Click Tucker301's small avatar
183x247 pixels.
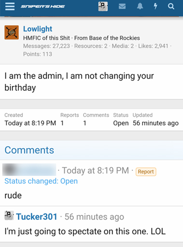(x=9, y=216)
